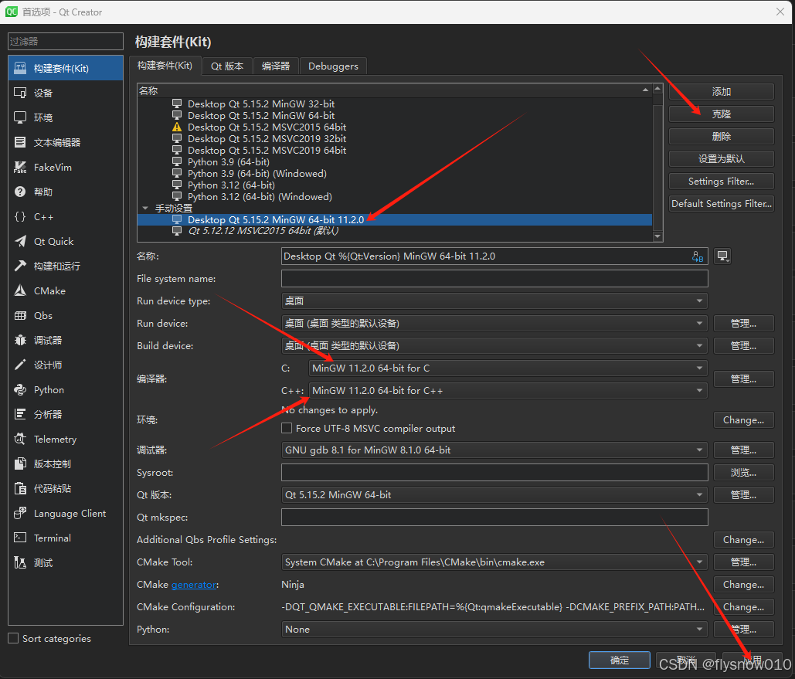The image size is (795, 679).
Task: Open the Qbs settings category
Action: [66, 315]
